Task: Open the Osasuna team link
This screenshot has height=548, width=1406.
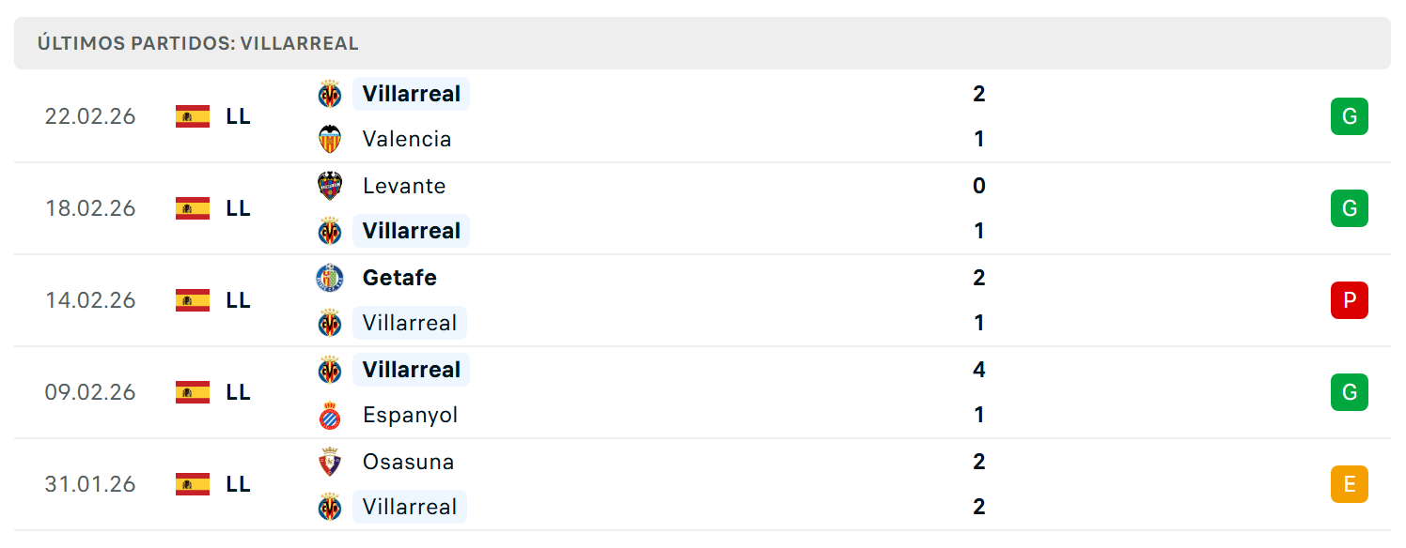Action: [x=408, y=462]
